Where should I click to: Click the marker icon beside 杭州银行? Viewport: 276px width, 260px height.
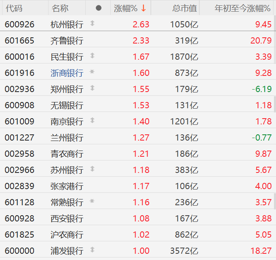tap(92, 23)
